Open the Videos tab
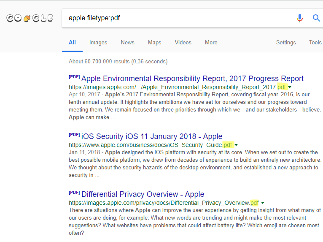 click(x=183, y=43)
